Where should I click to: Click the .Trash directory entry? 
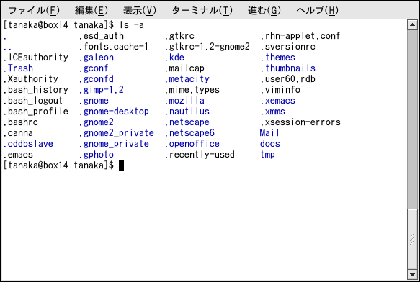[x=18, y=68]
